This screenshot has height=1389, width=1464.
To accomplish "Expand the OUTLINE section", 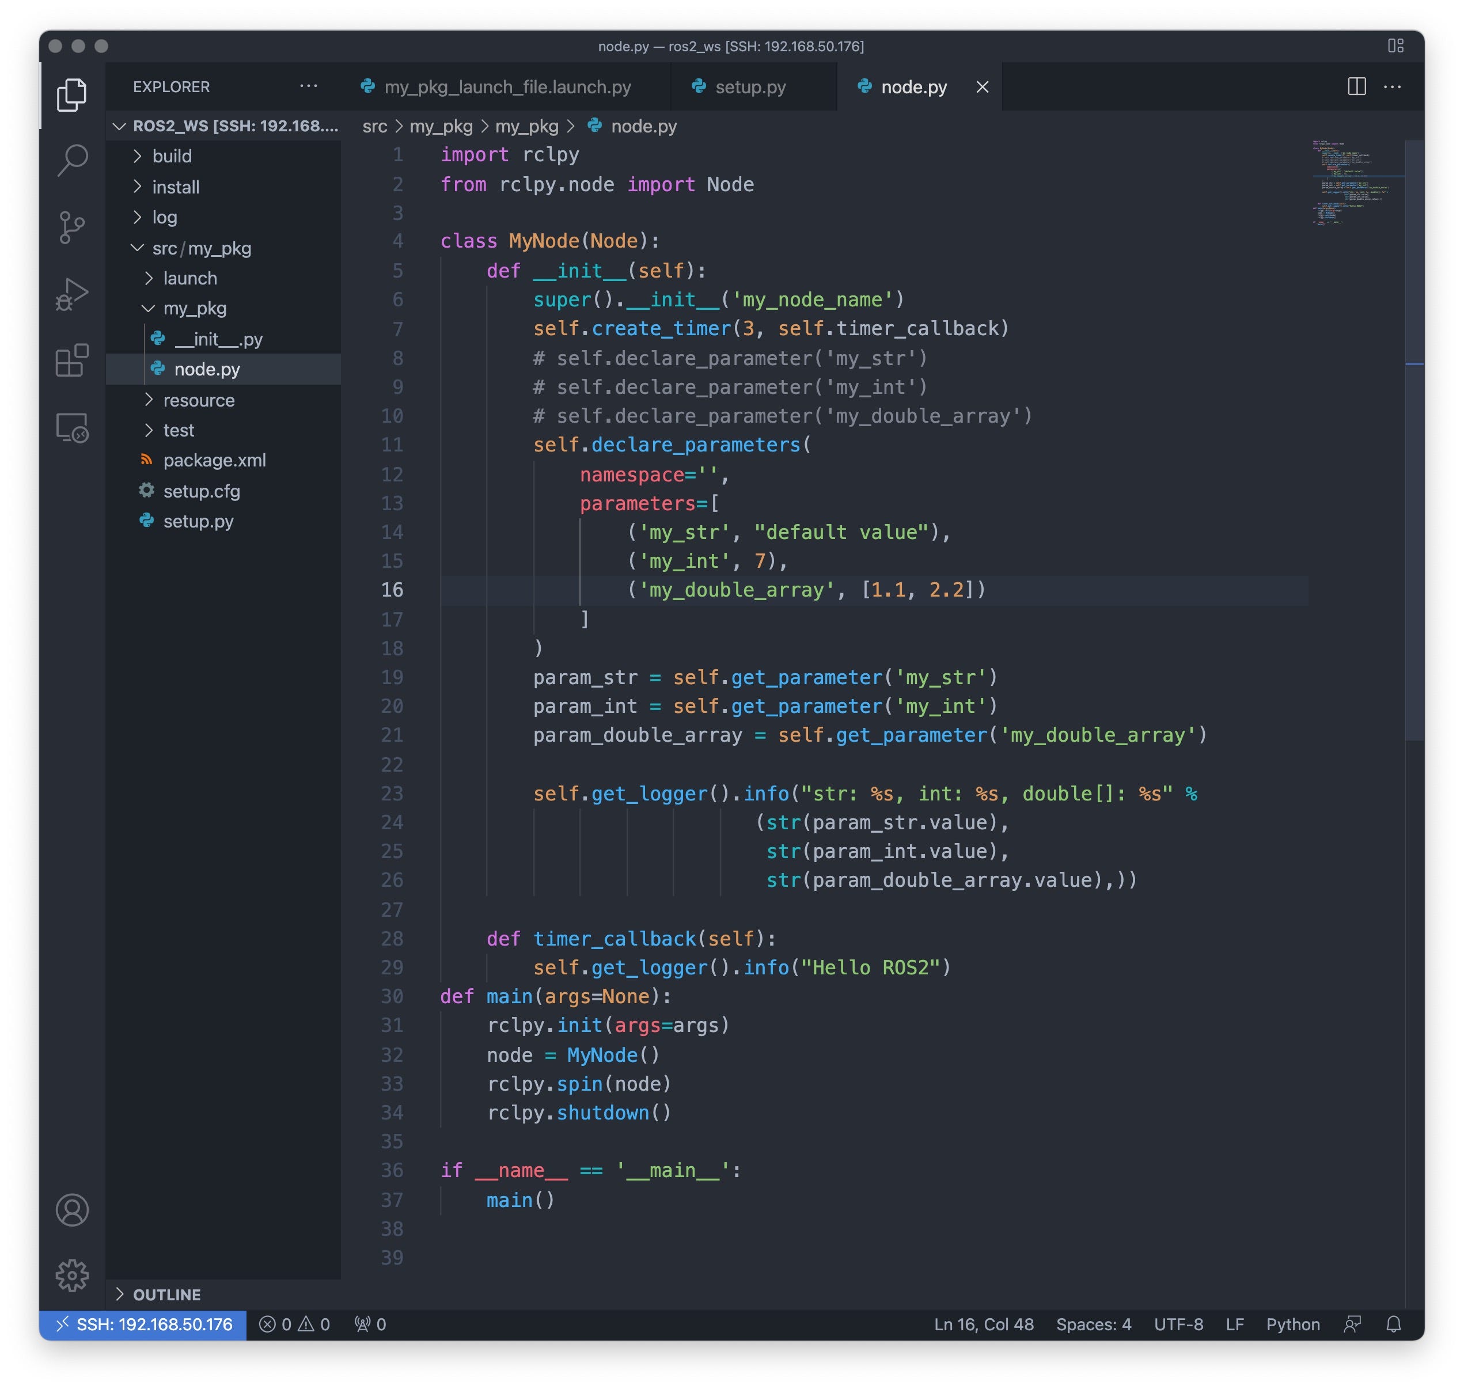I will [166, 1294].
